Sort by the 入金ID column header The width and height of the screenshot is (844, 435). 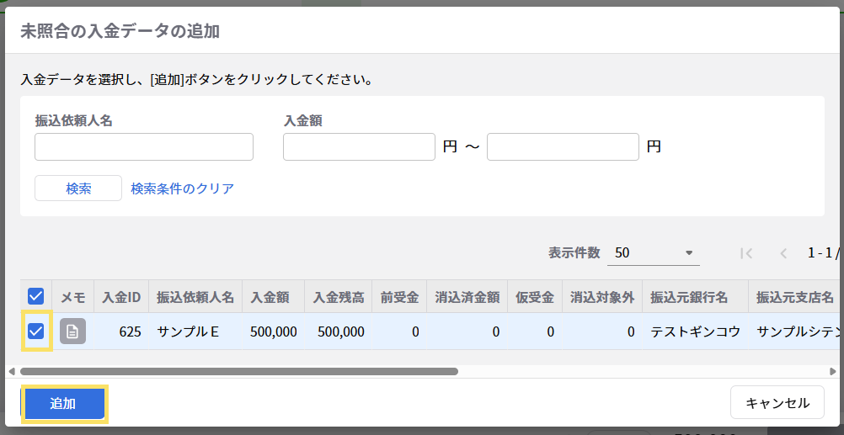pos(121,297)
